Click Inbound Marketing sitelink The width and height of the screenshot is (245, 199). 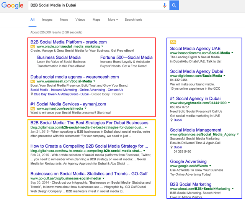point(64,90)
